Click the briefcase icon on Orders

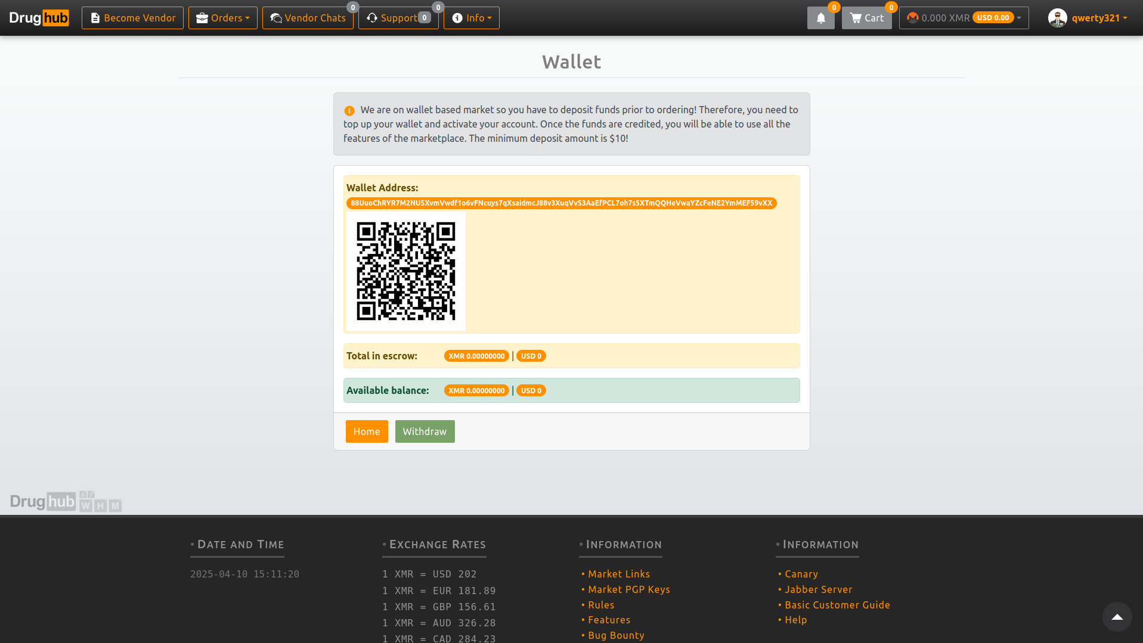click(202, 18)
